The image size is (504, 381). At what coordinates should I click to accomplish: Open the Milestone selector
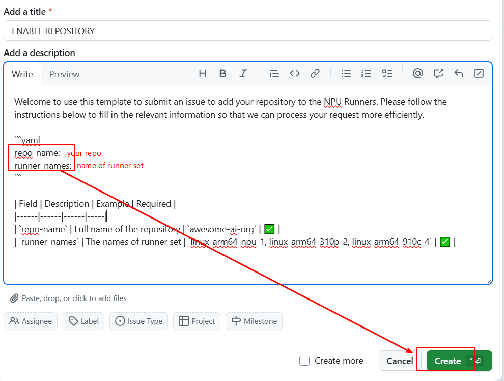click(254, 321)
